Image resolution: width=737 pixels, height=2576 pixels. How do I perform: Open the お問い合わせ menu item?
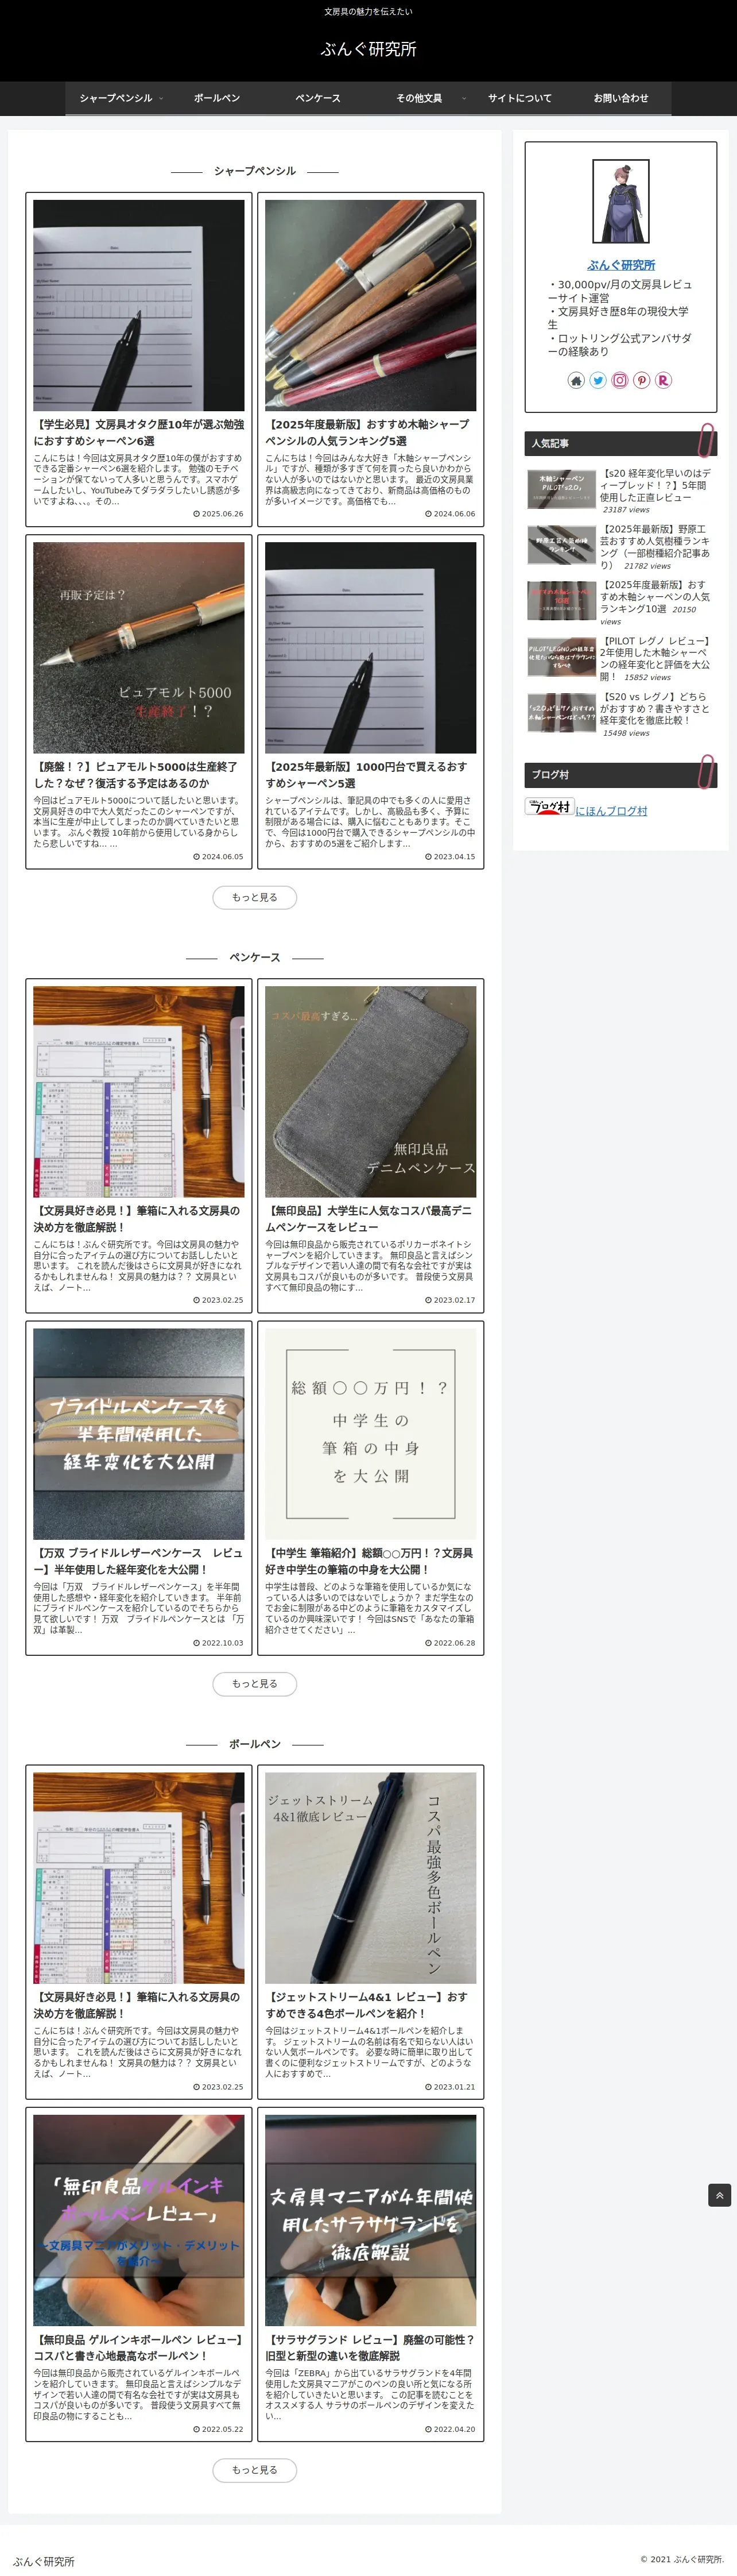pyautogui.click(x=621, y=98)
